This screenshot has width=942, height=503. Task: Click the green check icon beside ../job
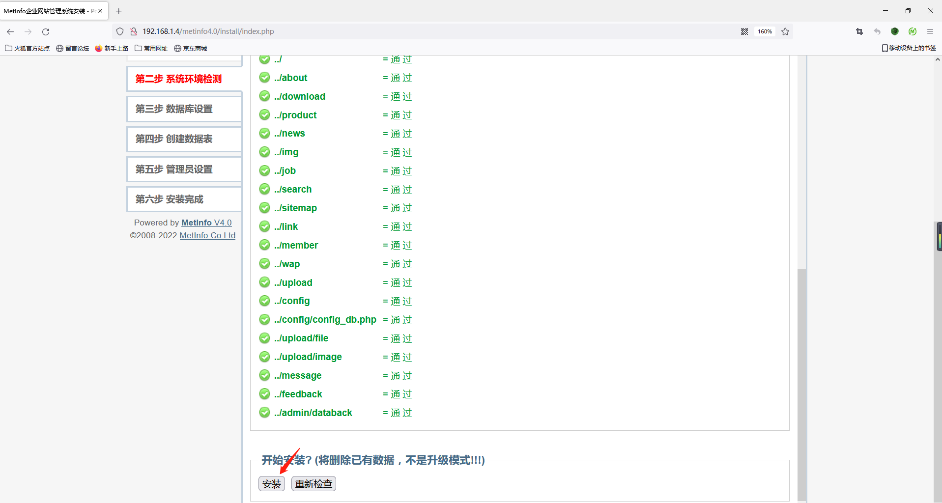265,170
